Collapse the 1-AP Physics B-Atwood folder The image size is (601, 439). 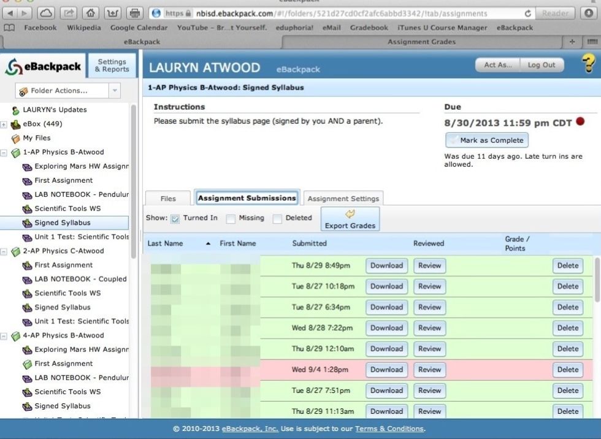3,152
